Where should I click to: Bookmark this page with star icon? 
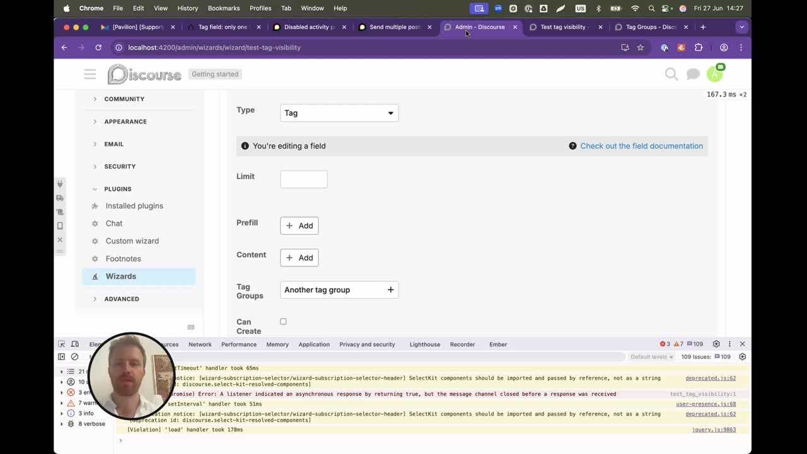click(x=641, y=47)
